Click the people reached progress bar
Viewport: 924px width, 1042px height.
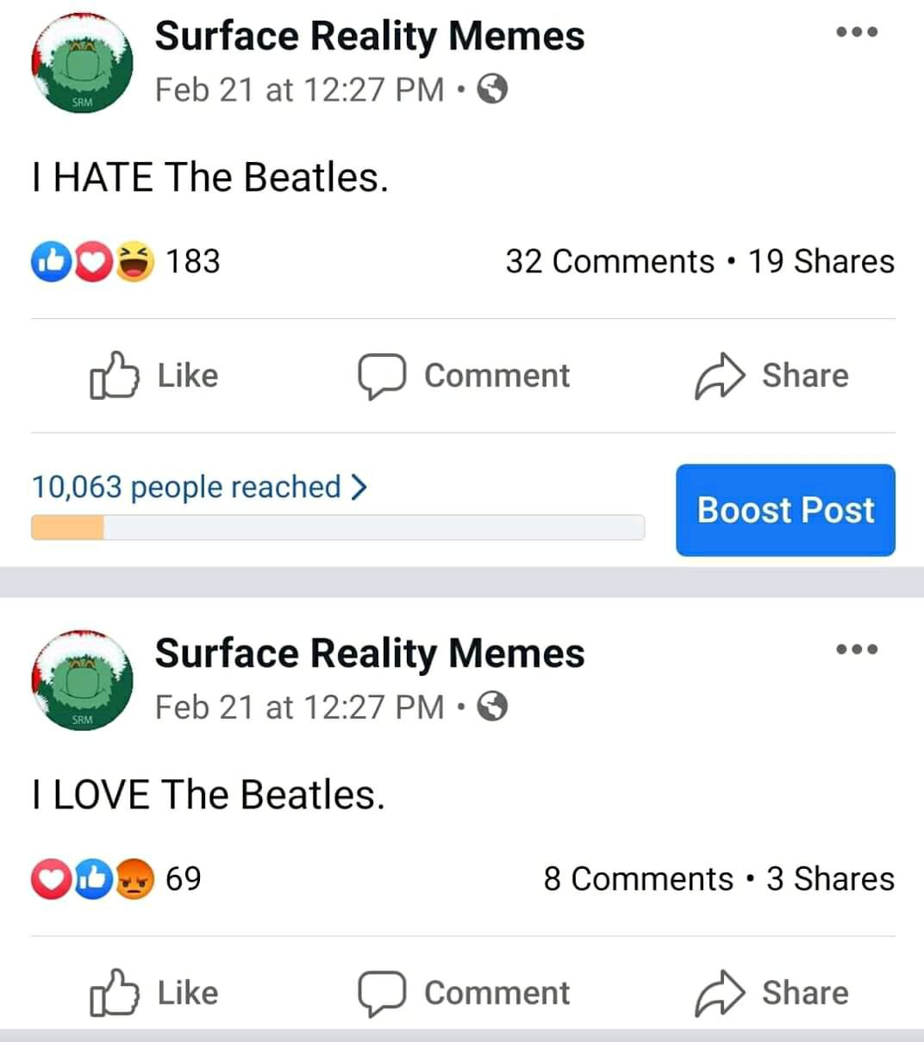coord(338,527)
